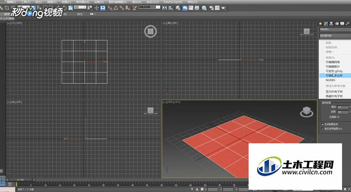Open the Modify command panel tab
The image size is (351, 192).
coord(326,24)
